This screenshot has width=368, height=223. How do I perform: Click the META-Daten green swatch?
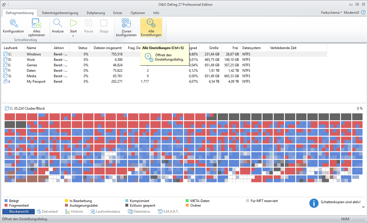(x=187, y=201)
